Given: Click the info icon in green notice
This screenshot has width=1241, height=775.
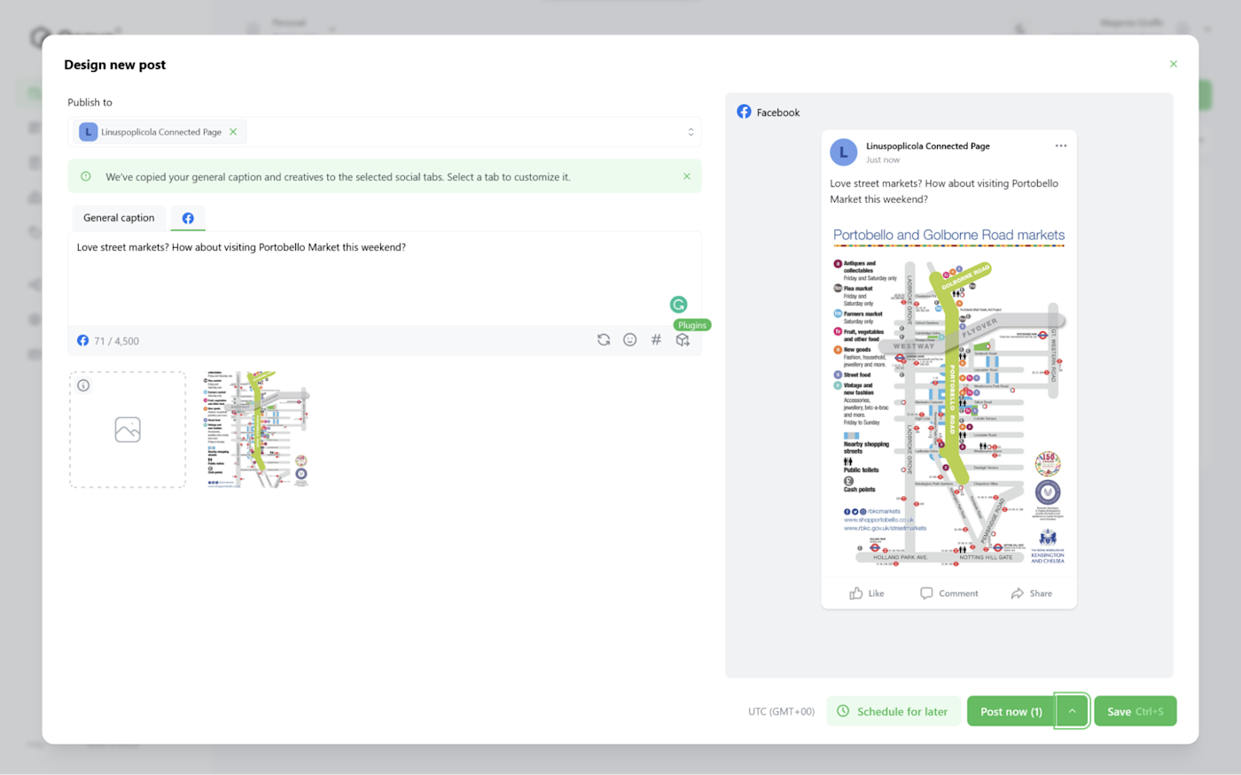Looking at the screenshot, I should coord(86,176).
